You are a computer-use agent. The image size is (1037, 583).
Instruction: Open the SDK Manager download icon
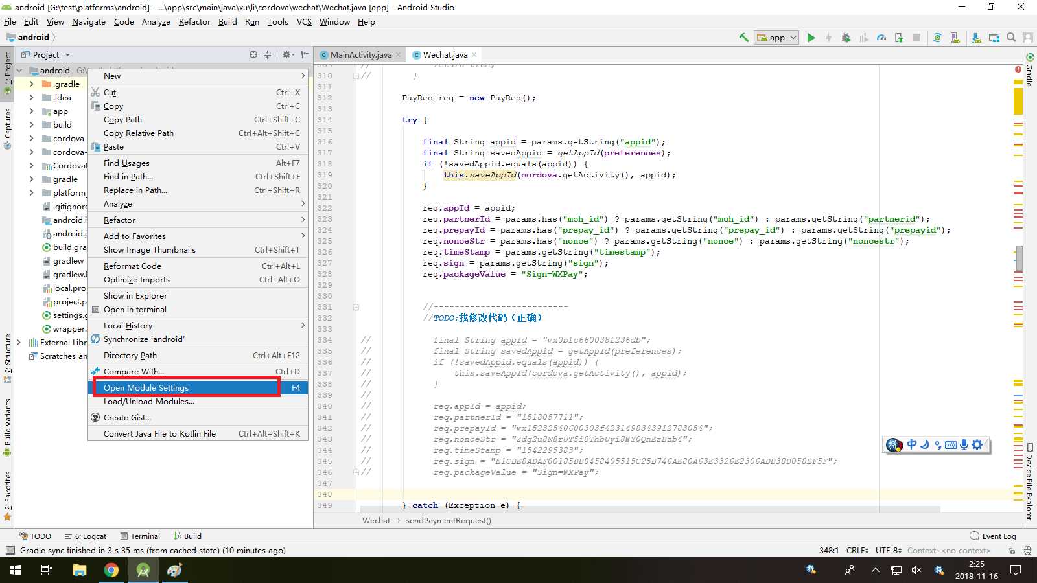tap(976, 38)
